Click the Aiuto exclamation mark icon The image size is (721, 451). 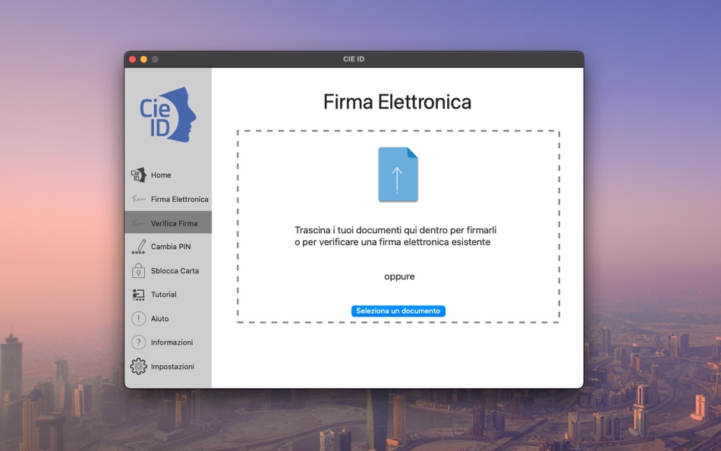(138, 318)
